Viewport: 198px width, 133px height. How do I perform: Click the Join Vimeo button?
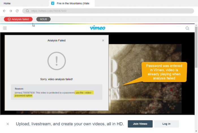click(x=140, y=124)
